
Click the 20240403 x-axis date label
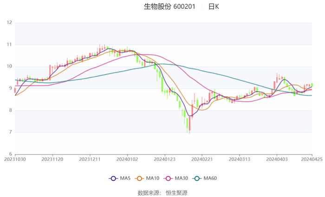277,159
